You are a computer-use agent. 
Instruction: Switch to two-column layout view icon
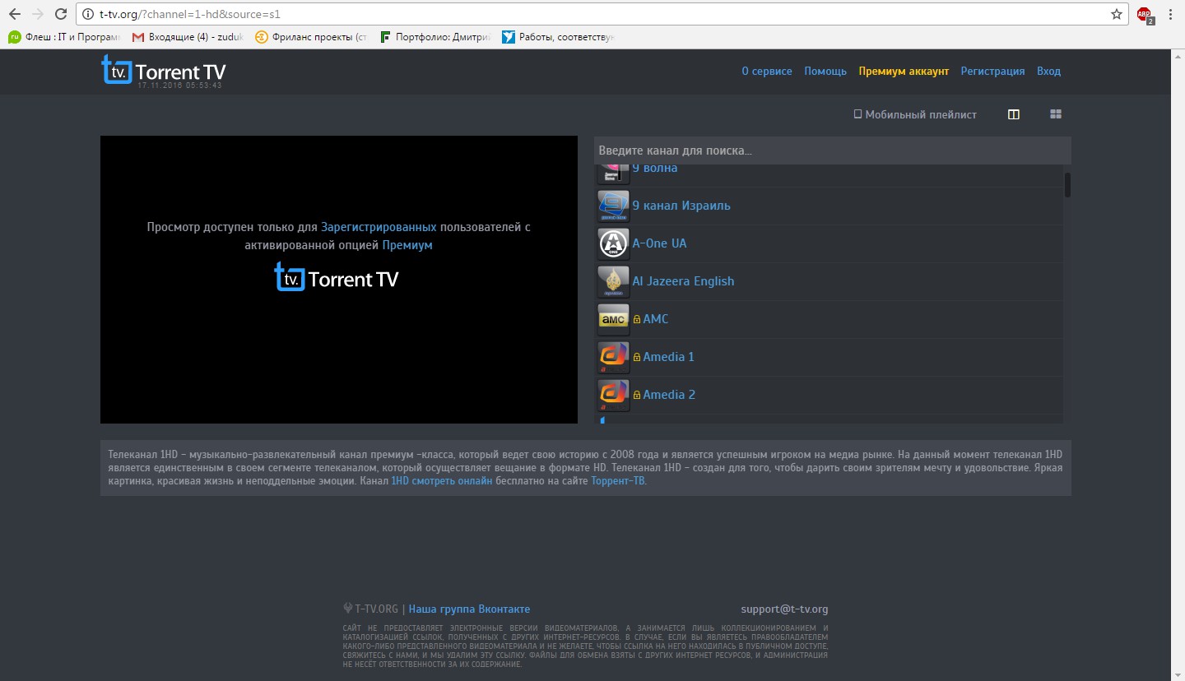(1014, 114)
